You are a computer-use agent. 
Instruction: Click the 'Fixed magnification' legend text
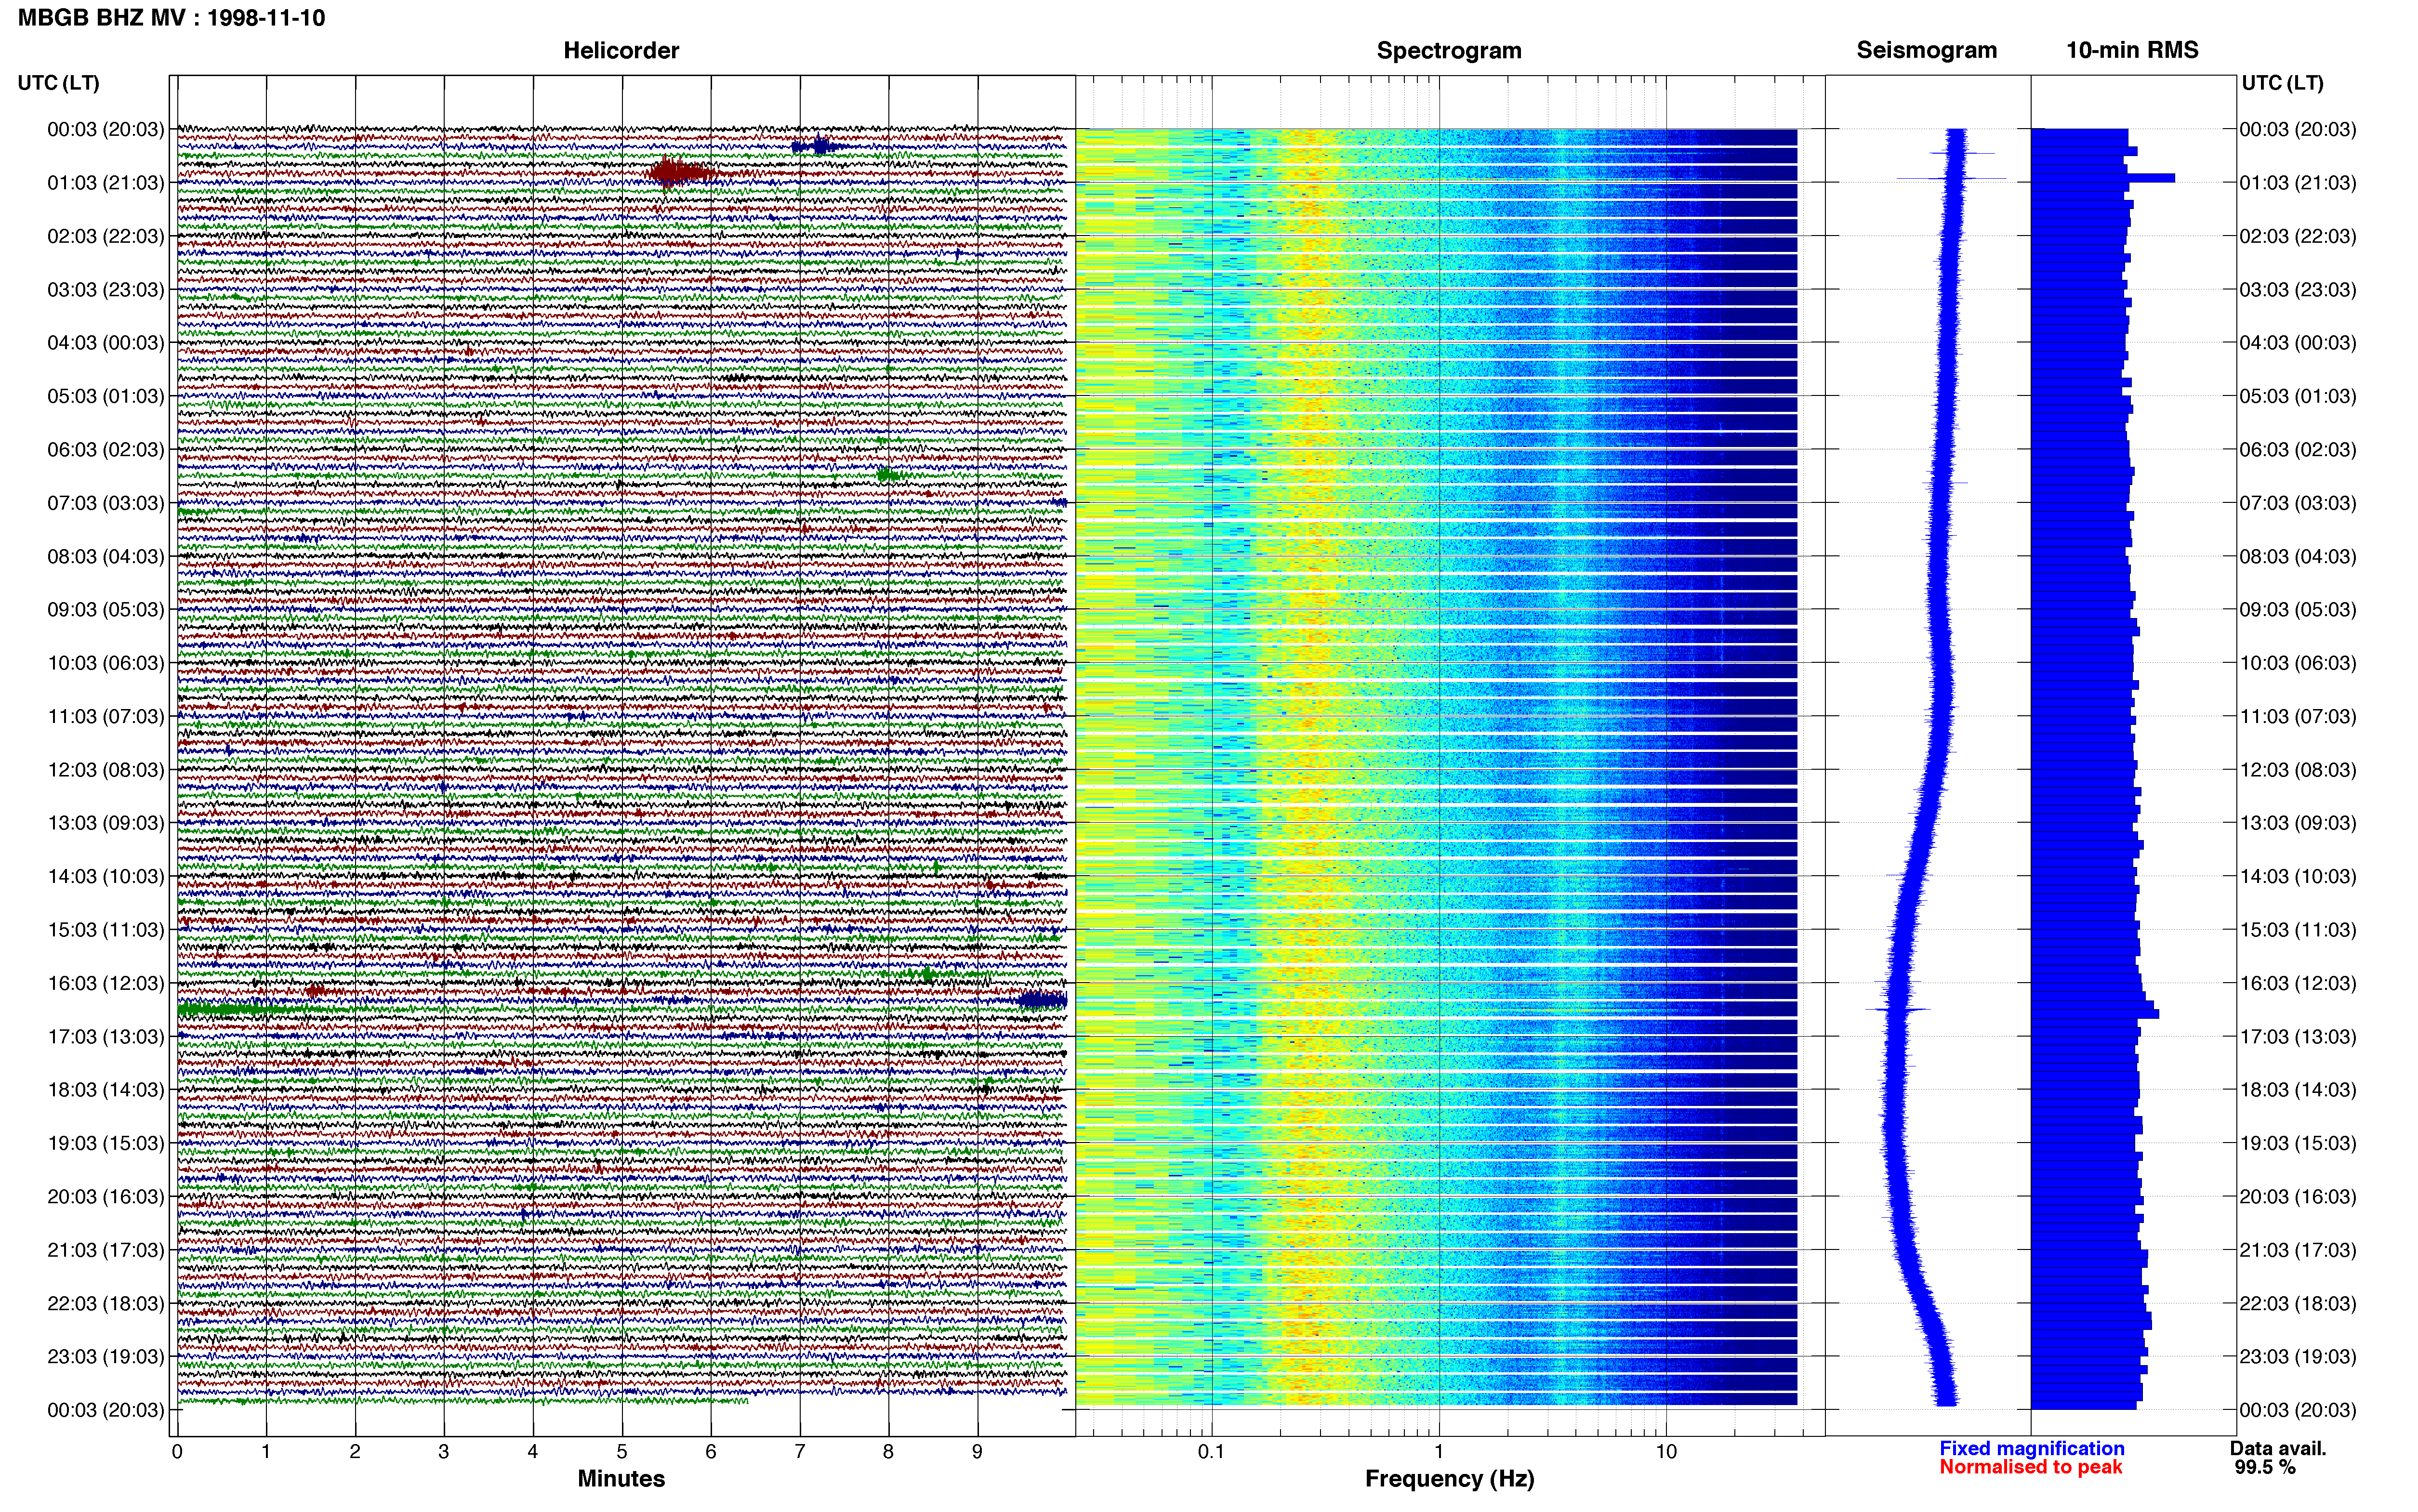click(2032, 1448)
